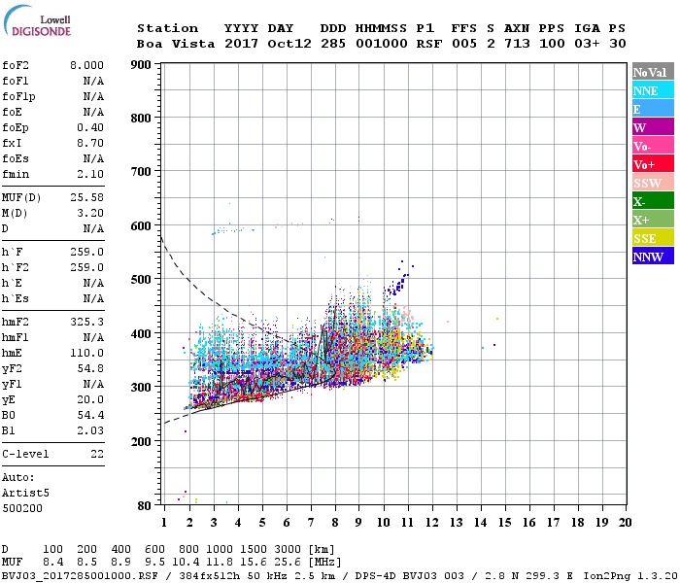Image resolution: width=680 pixels, height=583 pixels.
Task: Select the X- dark green legend swatch
Action: [x=653, y=201]
